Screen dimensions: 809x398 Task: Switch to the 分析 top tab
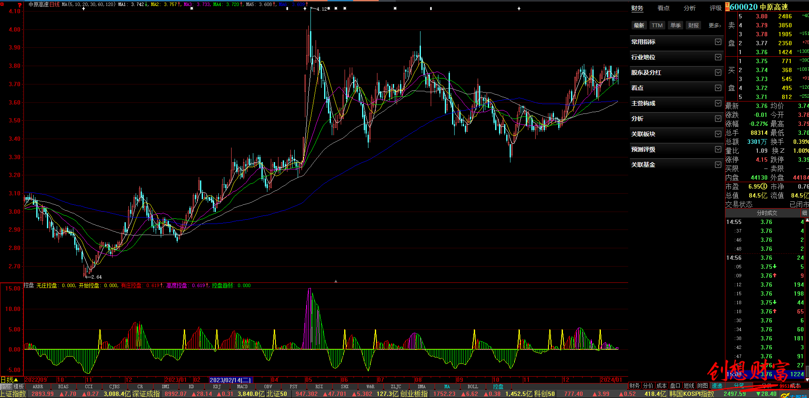(x=689, y=8)
